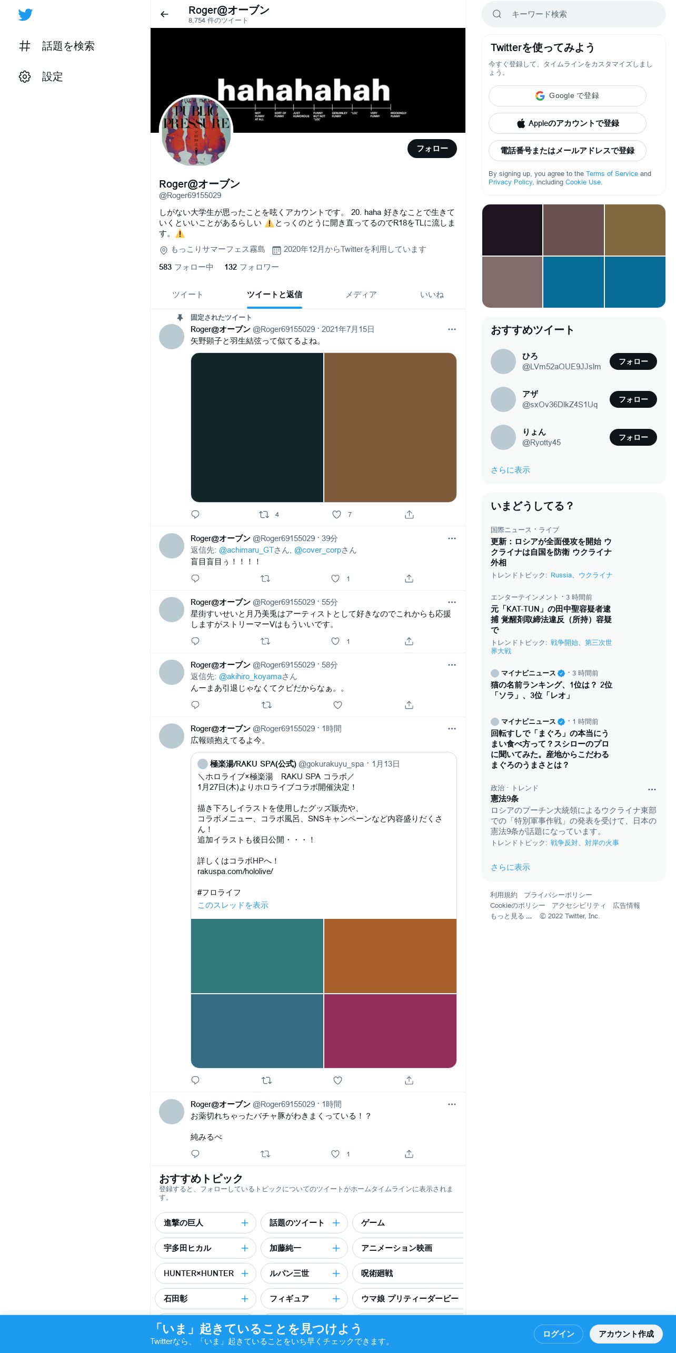Image resolution: width=676 pixels, height=1353 pixels.
Task: Open @achimaru_GT mention link
Action: (x=246, y=550)
